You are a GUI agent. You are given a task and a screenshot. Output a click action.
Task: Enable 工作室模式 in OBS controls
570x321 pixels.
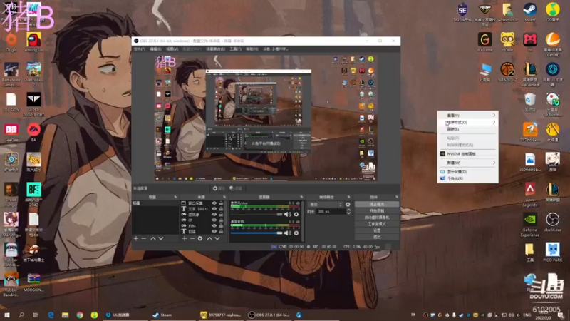(x=377, y=224)
